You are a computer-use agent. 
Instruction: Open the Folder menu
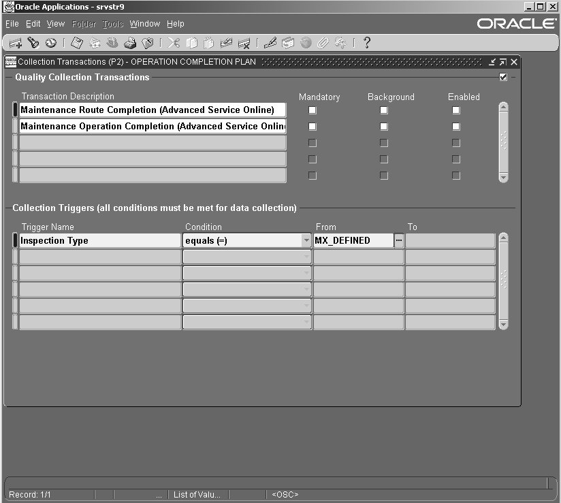pyautogui.click(x=84, y=24)
